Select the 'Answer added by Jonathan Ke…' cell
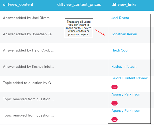The image size is (154, 125). (x=28, y=34)
